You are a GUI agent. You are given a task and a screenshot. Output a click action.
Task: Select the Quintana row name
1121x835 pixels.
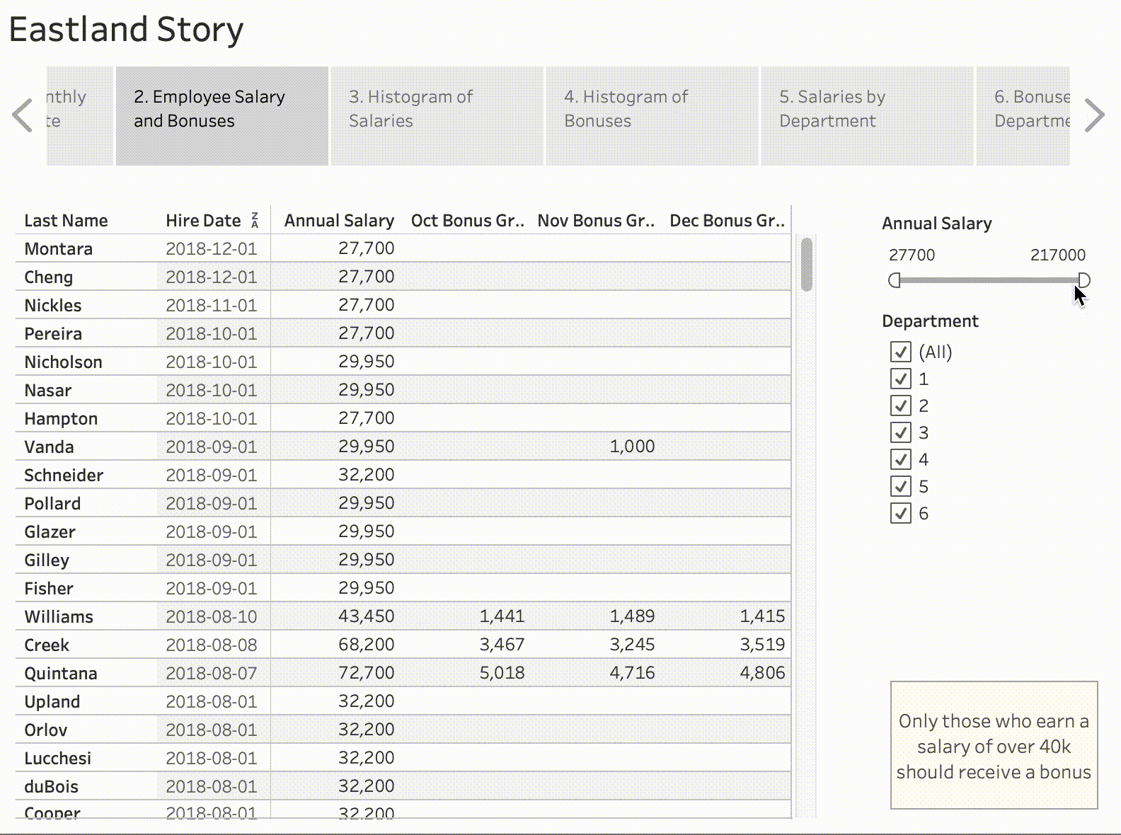click(x=61, y=674)
